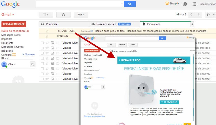Tick checkbox for second Viadeo email
This screenshot has width=216, height=125.
click(x=42, y=74)
